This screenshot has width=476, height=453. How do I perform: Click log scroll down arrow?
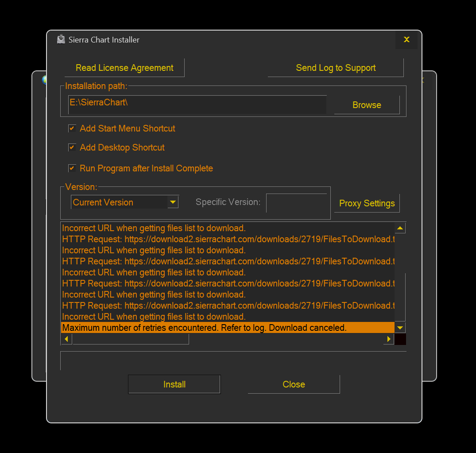(400, 327)
